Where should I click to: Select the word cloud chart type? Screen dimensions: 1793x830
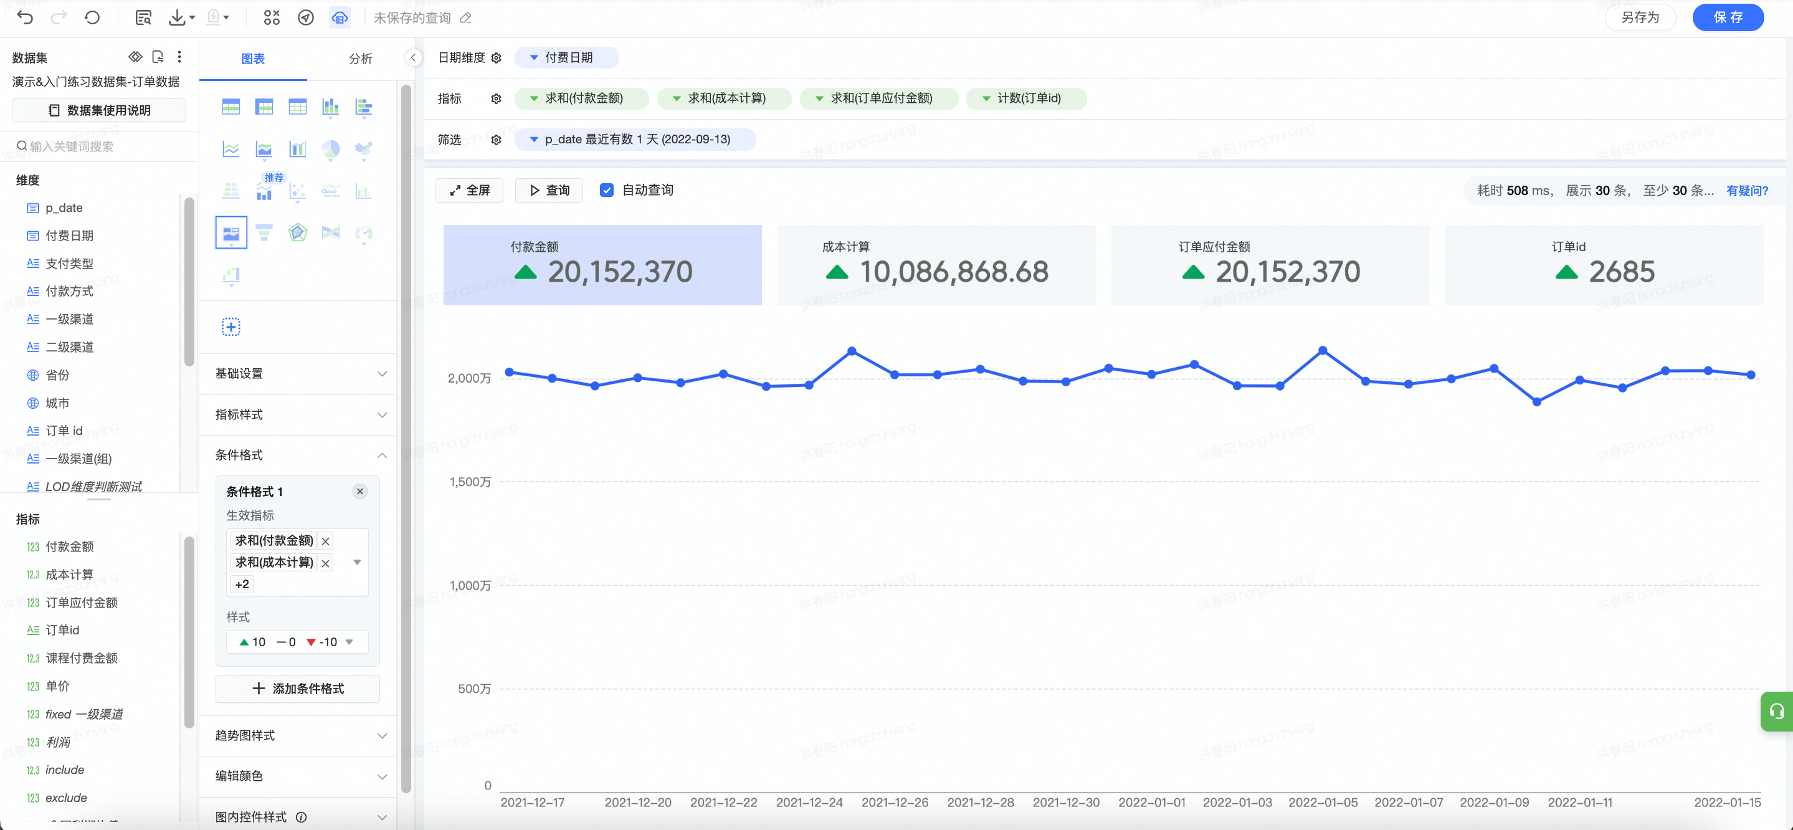click(x=331, y=191)
